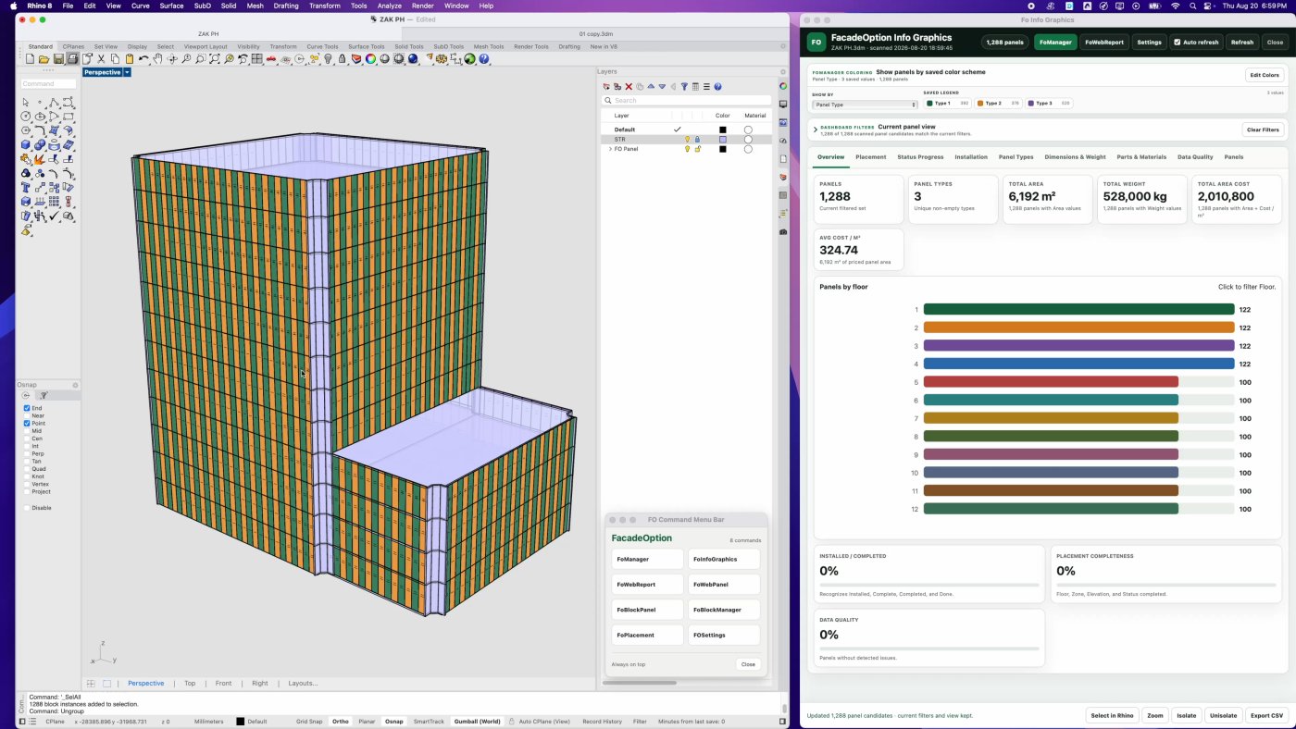
Task: Enable the Perp osnap checkbox
Action: (x=27, y=453)
